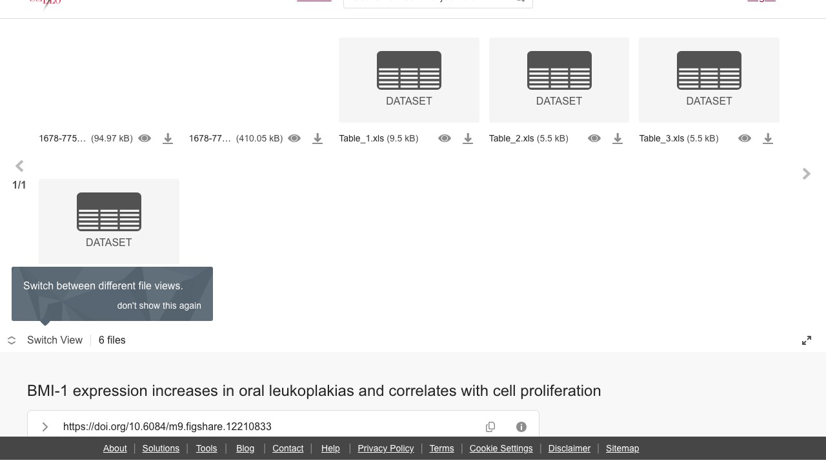The height and width of the screenshot is (465, 826).
Task: Open the Terms footer link
Action: click(442, 448)
